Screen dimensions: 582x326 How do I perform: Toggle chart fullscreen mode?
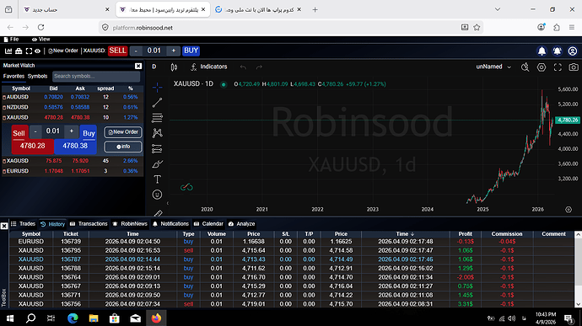[558, 67]
